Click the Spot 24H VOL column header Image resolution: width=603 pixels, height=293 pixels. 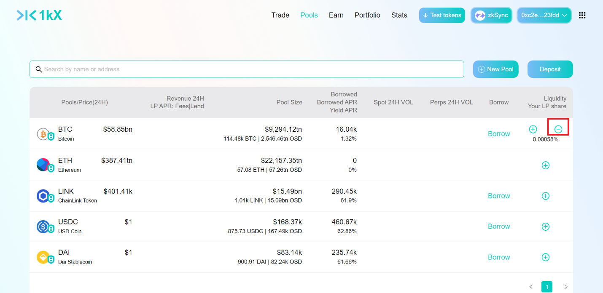393,102
